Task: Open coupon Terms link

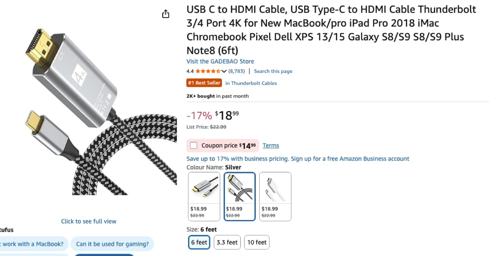Action: (x=271, y=146)
